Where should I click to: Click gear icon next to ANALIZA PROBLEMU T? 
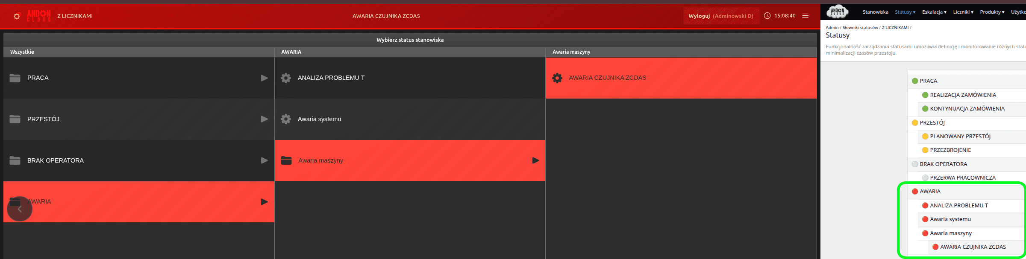point(286,78)
